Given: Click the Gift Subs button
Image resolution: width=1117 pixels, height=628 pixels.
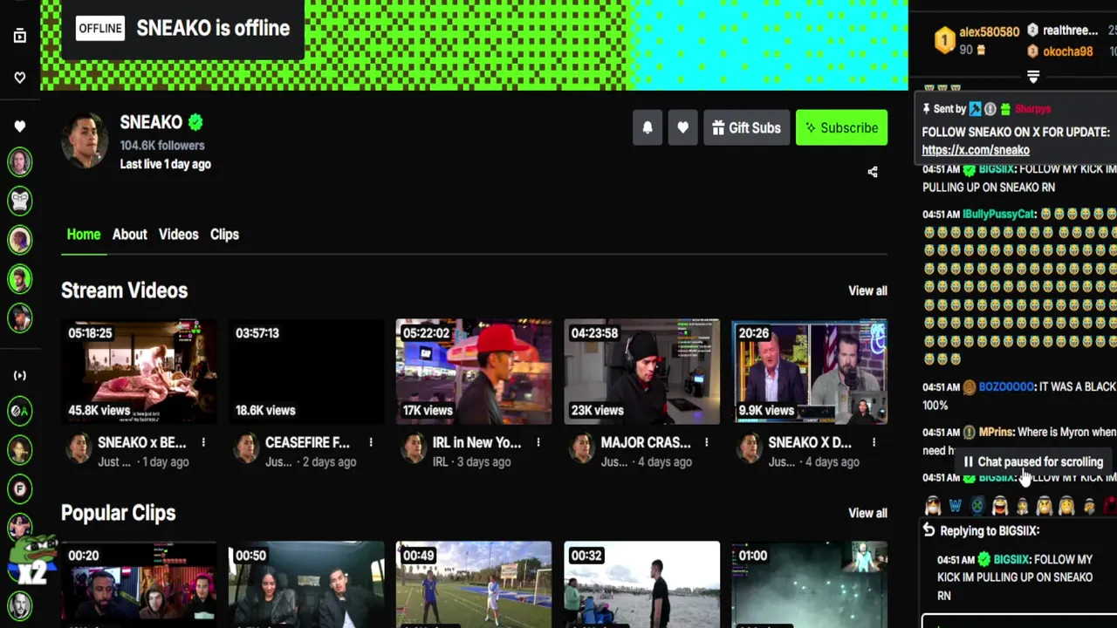Looking at the screenshot, I should (x=746, y=127).
